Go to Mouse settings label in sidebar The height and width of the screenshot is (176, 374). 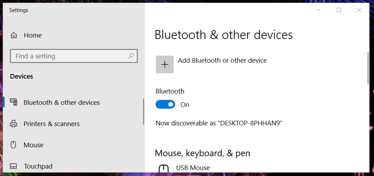pyautogui.click(x=33, y=145)
